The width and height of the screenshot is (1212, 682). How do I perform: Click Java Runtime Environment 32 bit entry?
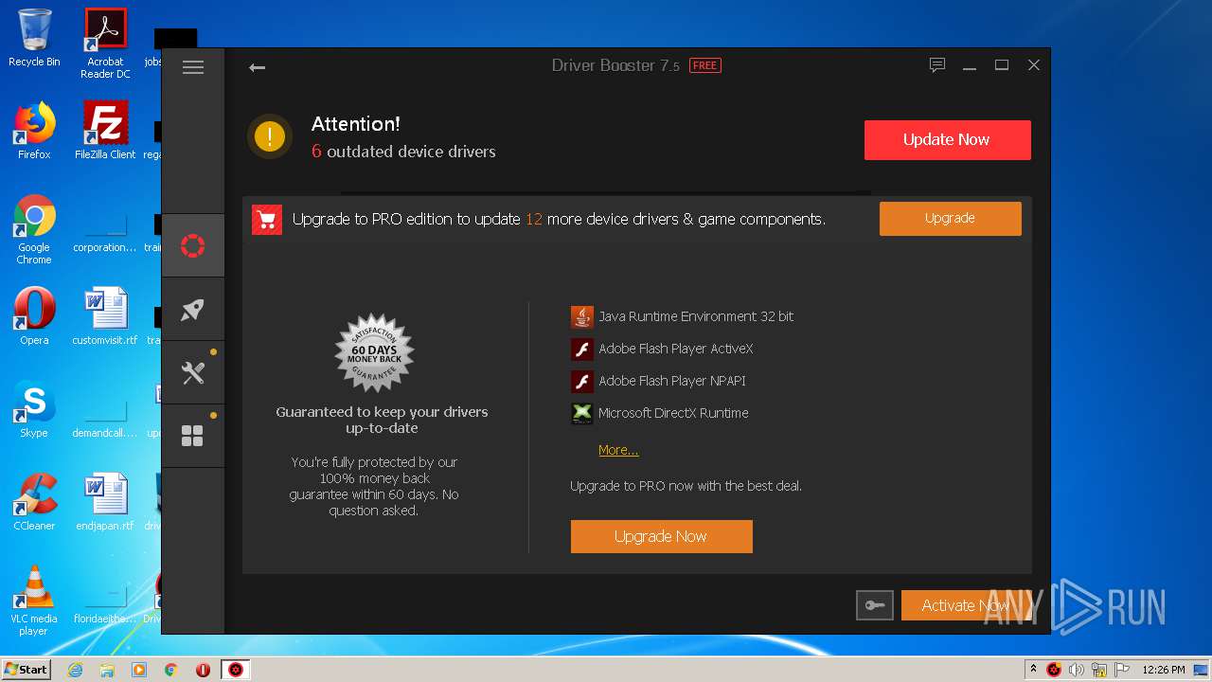point(696,316)
